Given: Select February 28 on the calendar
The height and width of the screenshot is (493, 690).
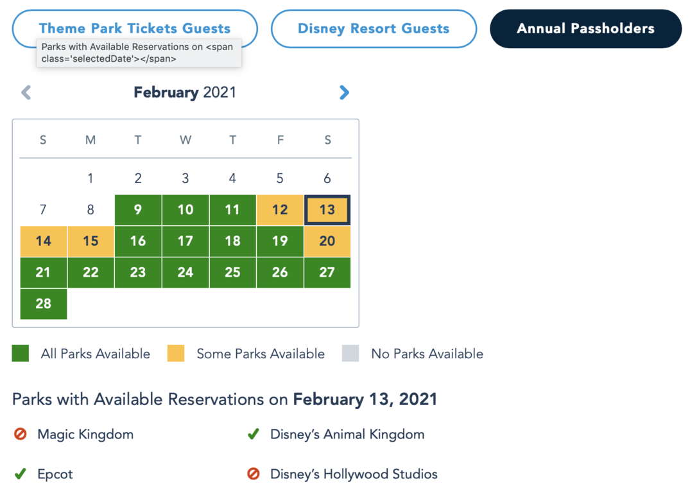Looking at the screenshot, I should tap(43, 304).
